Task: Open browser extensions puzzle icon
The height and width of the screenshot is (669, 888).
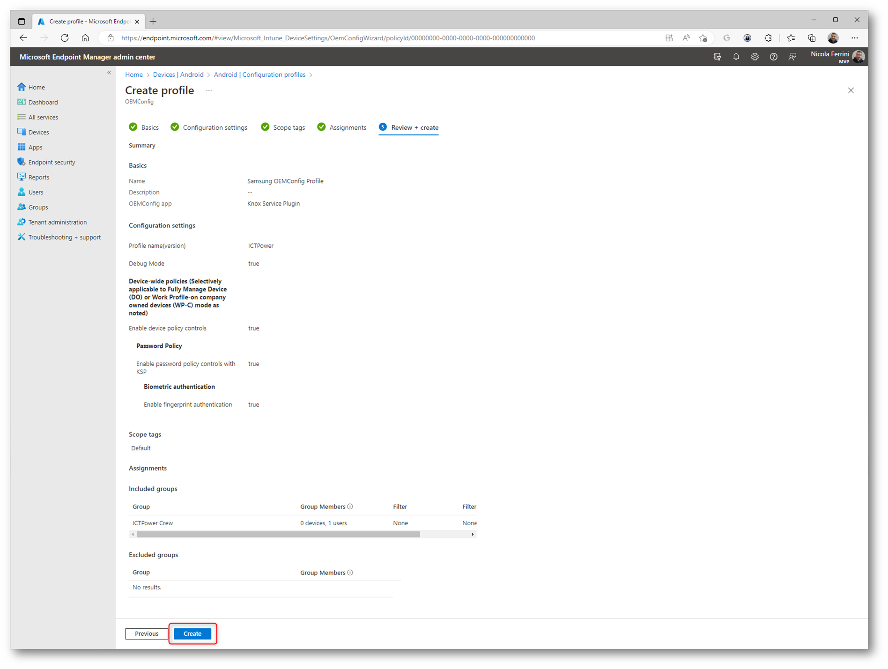Action: 768,38
